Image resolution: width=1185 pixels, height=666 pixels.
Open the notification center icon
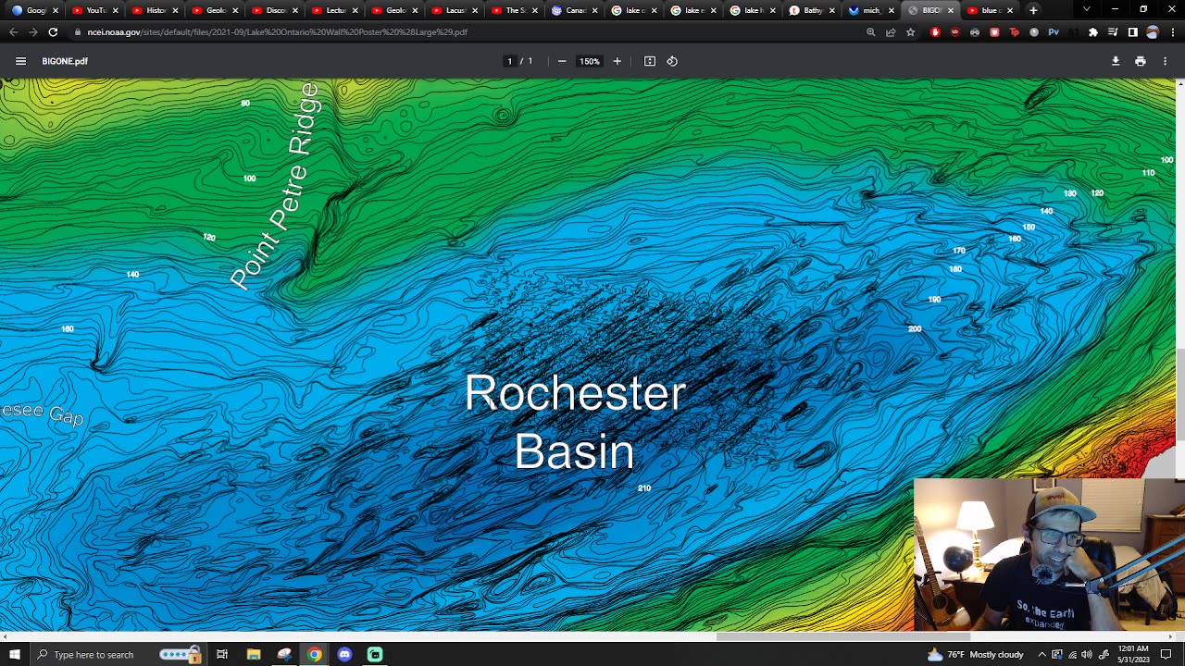click(x=1166, y=655)
